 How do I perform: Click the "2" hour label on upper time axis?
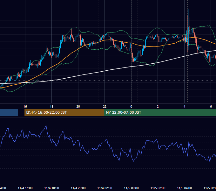(158, 107)
